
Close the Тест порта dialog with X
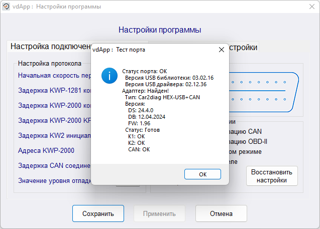point(221,50)
